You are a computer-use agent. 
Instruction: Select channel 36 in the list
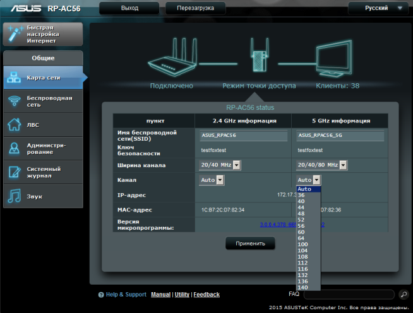coord(308,195)
